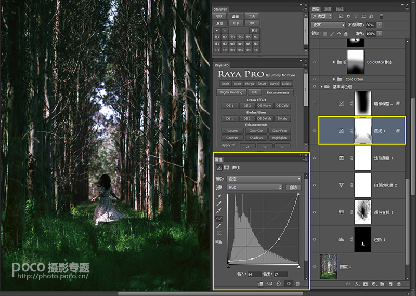
Task: Click the white point eyedropper in Curves
Action: 218,211
